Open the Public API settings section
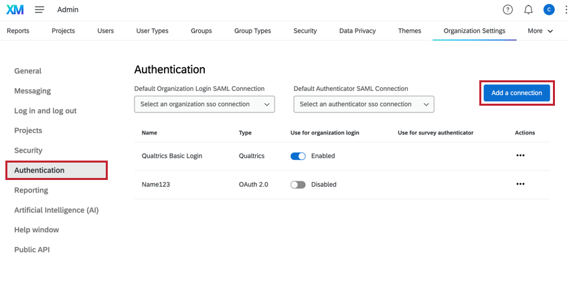The height and width of the screenshot is (283, 569). pyautogui.click(x=32, y=250)
